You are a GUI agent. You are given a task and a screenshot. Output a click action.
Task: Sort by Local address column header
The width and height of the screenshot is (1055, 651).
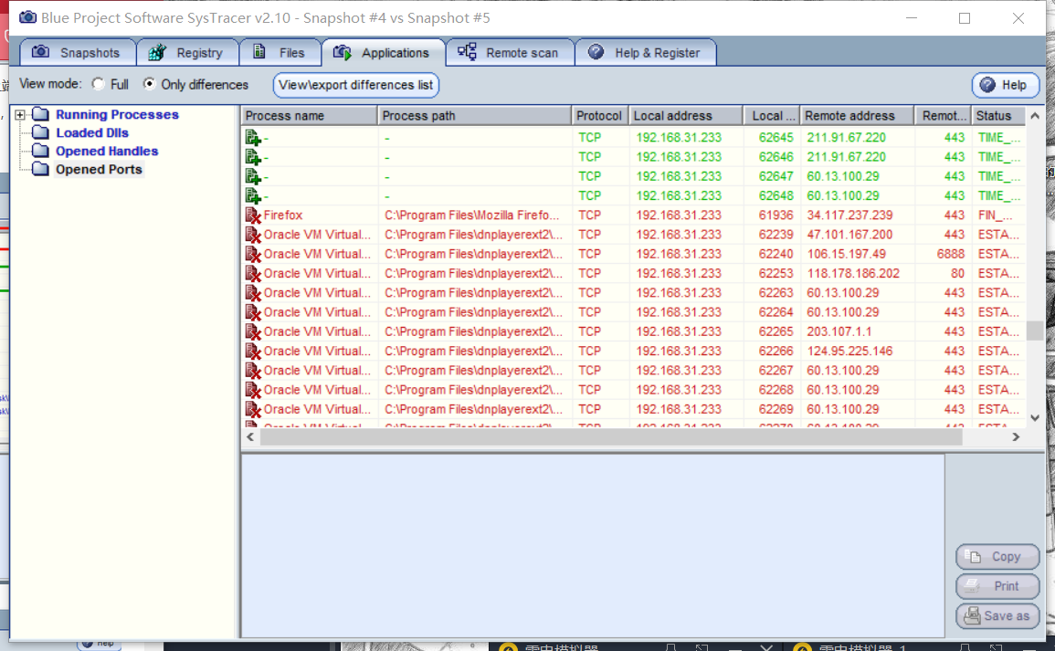pyautogui.click(x=686, y=116)
